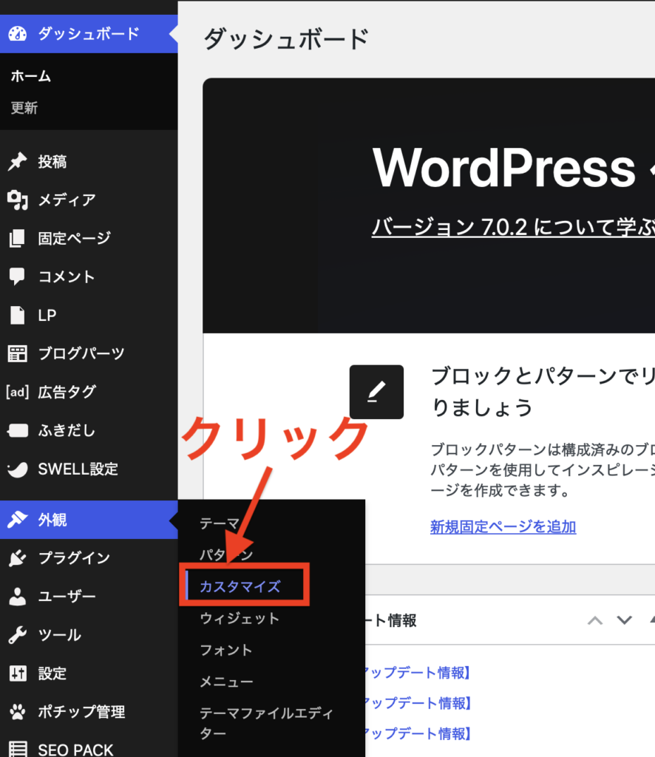Open the third アップデート情報 link
Image resolution: width=655 pixels, height=757 pixels.
(418, 733)
